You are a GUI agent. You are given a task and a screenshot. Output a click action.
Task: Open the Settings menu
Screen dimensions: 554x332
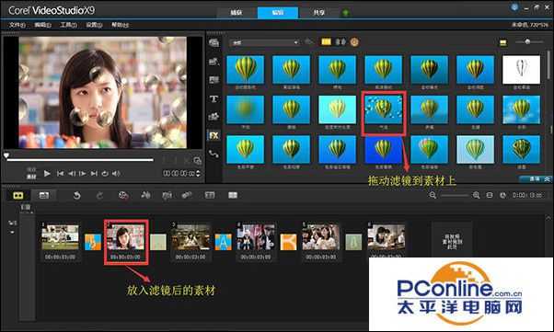[94, 25]
